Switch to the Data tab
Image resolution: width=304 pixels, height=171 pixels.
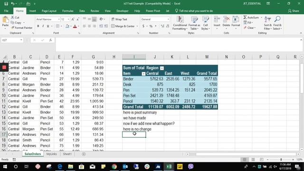82,11
